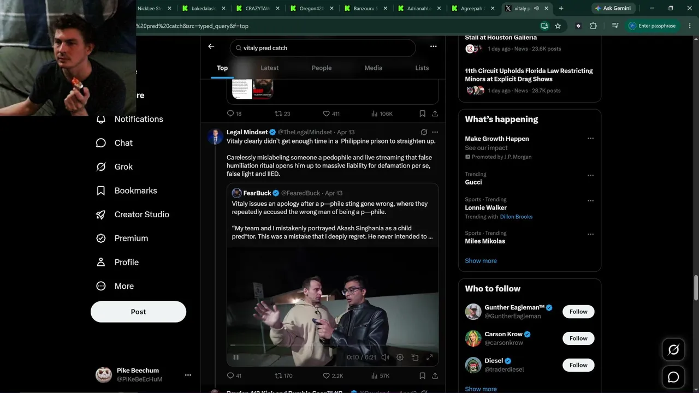Open Notifications in the sidebar
Viewport: 699px width, 393px height.
[129, 119]
